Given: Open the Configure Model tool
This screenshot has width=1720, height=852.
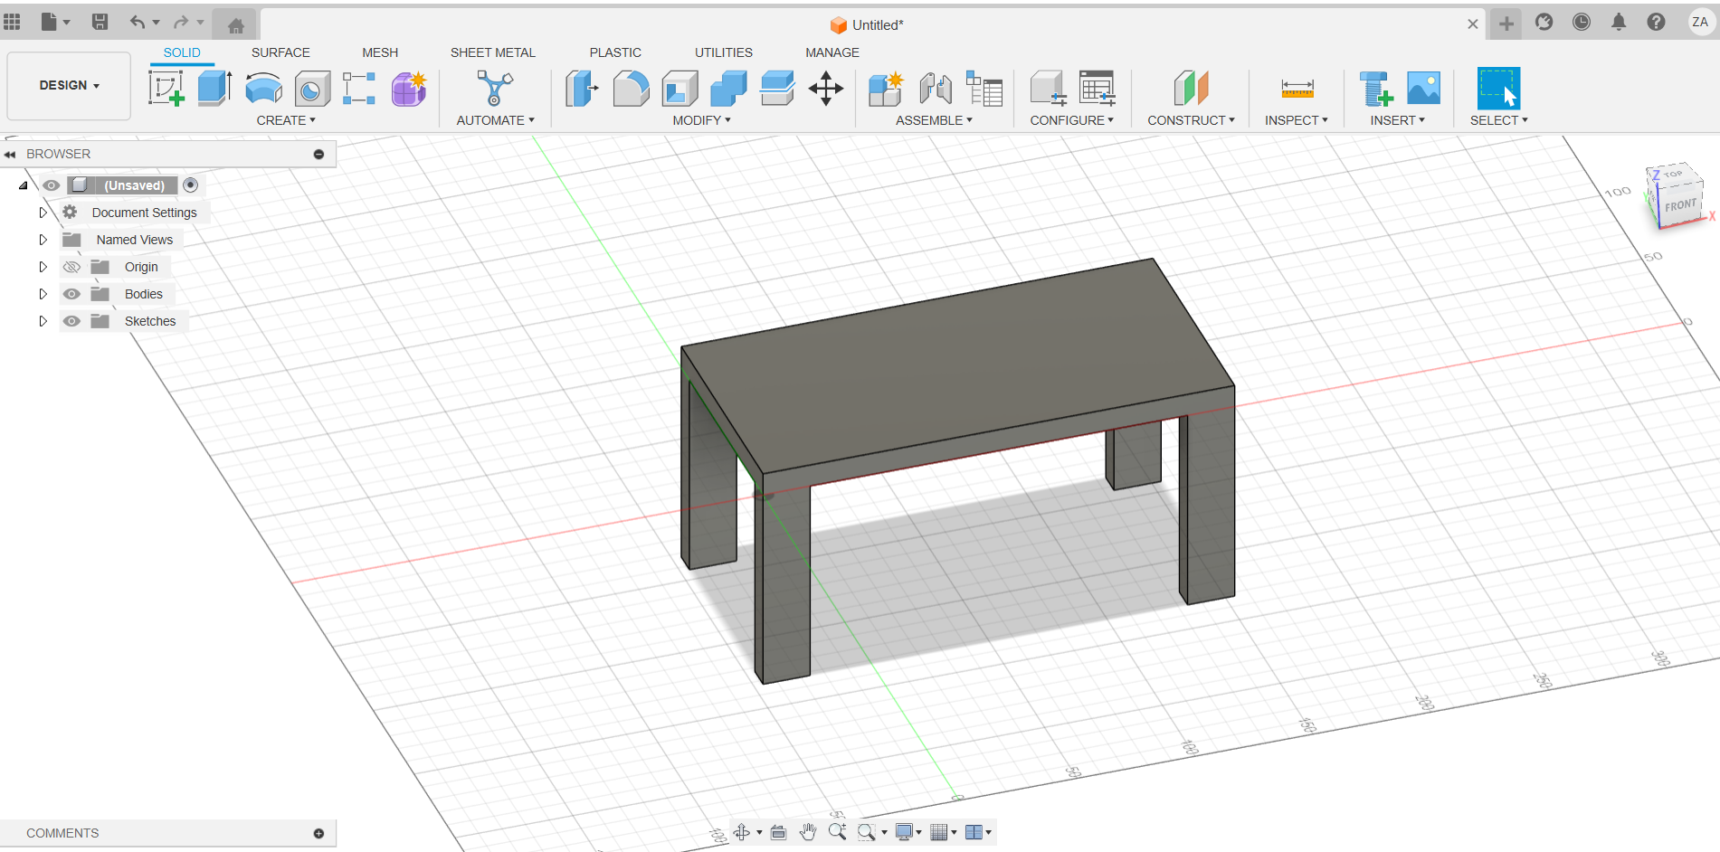Looking at the screenshot, I should 1048,89.
